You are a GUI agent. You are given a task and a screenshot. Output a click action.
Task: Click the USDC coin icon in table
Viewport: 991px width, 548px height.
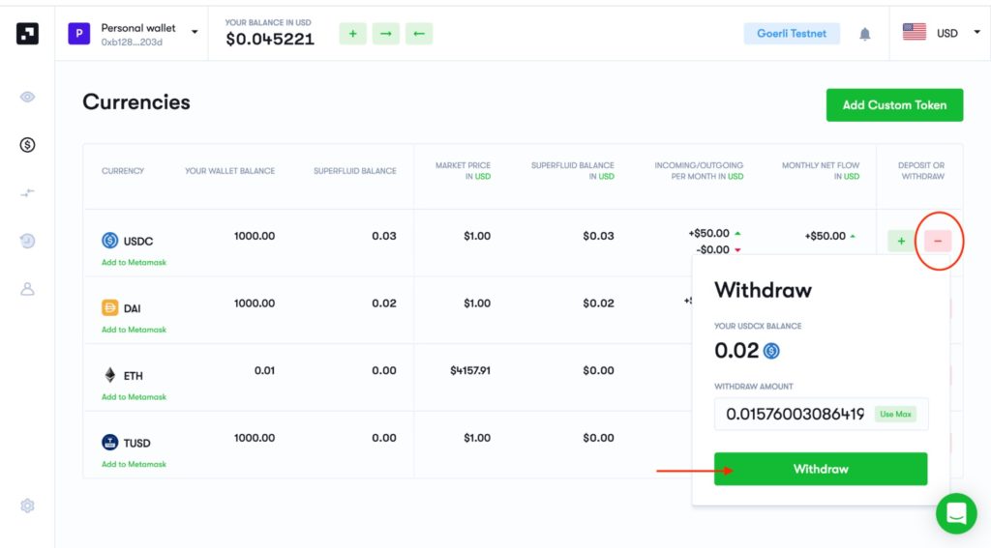(x=110, y=241)
